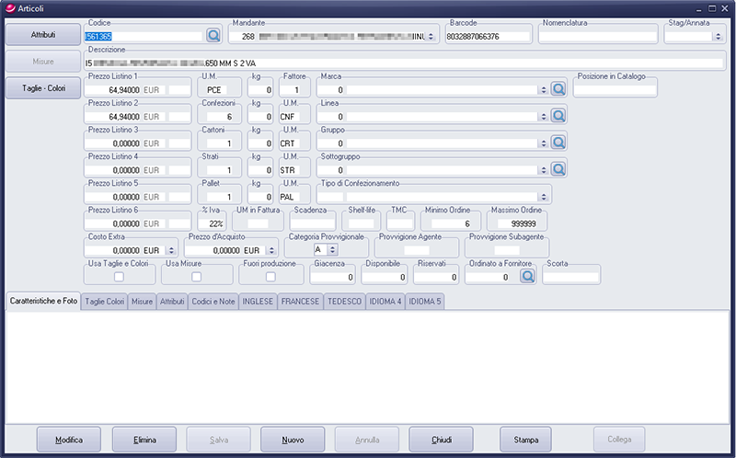Select the Codici e Note tab
The width and height of the screenshot is (736, 458).
[212, 301]
